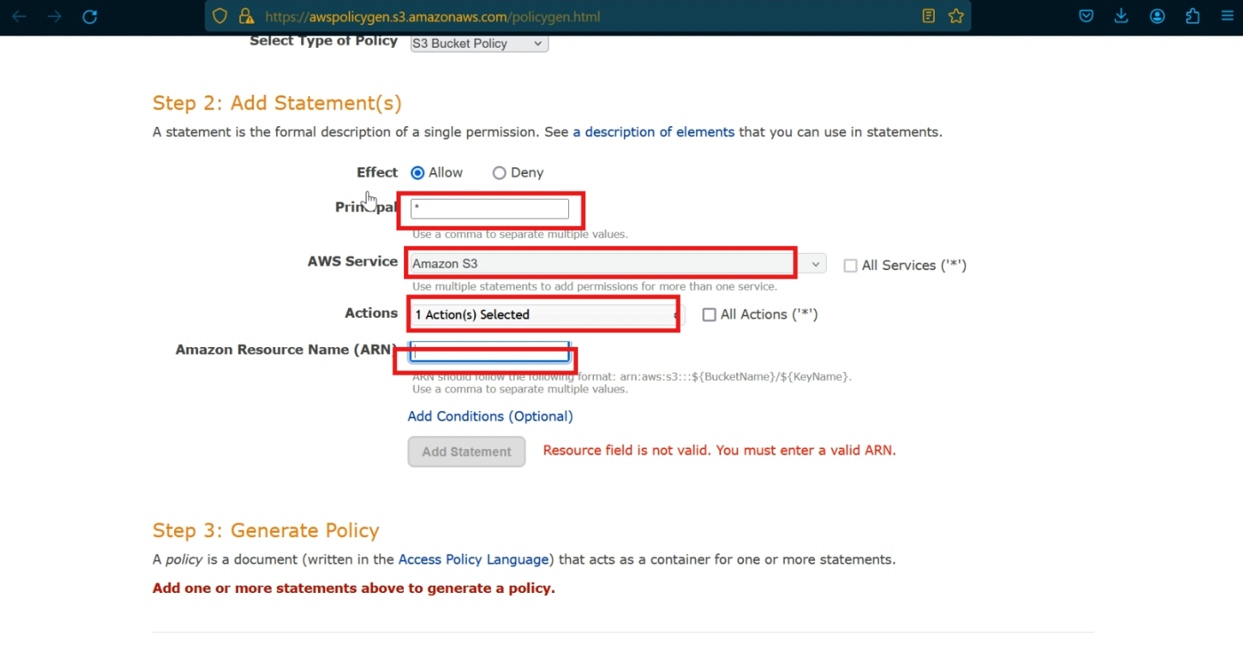Image resolution: width=1243 pixels, height=656 pixels.
Task: Click inside the Amazon Resource Name field
Action: pos(490,351)
